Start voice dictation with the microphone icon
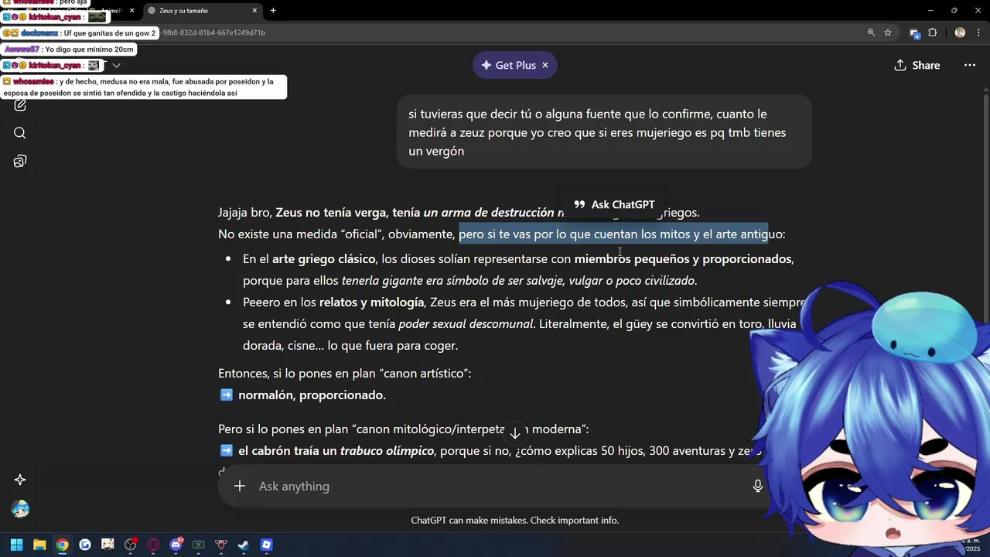Viewport: 990px width, 557px height. (x=757, y=486)
